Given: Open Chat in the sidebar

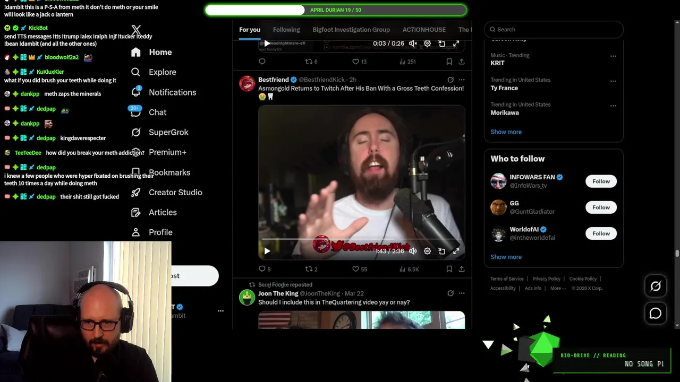Looking at the screenshot, I should point(149,112).
